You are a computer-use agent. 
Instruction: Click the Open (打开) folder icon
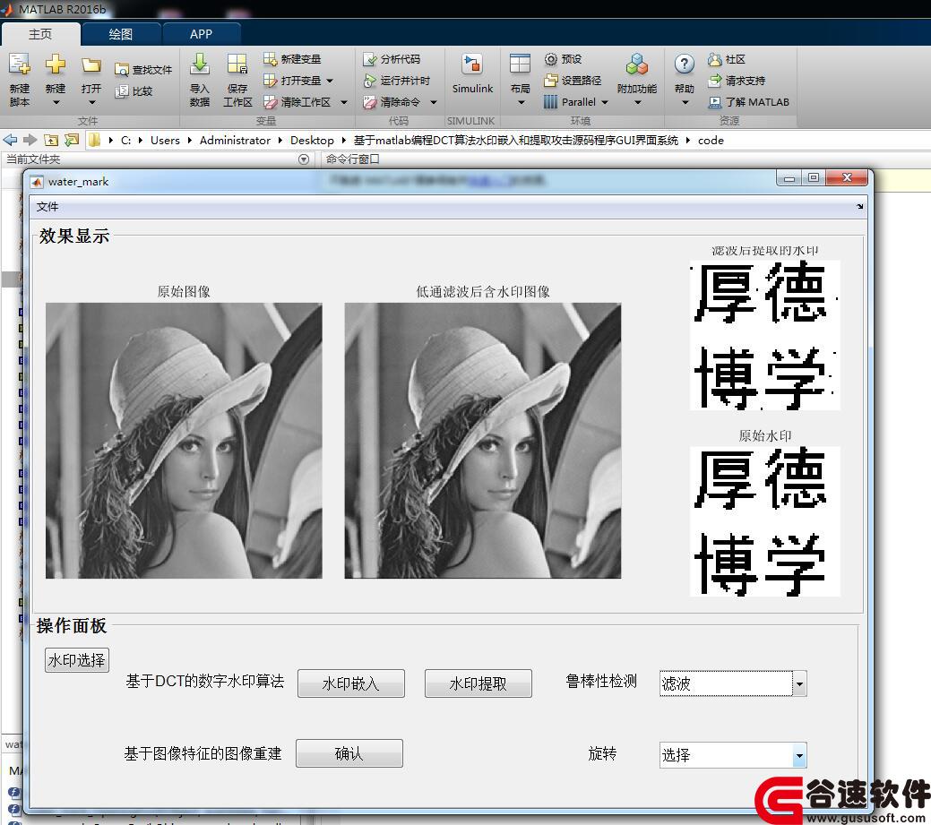pos(91,65)
